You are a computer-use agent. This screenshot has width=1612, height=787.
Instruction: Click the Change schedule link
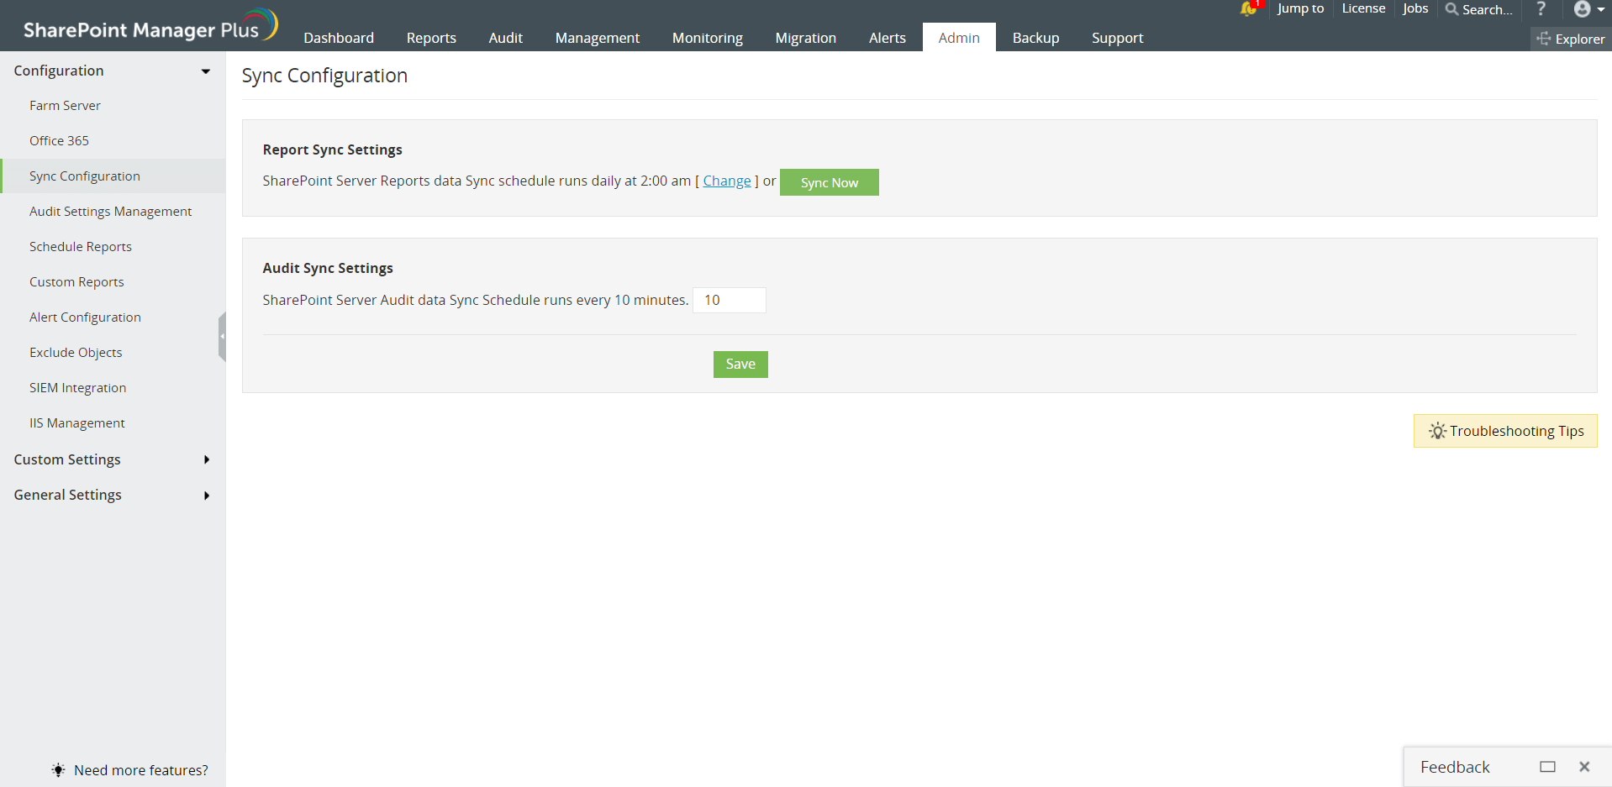(x=727, y=181)
